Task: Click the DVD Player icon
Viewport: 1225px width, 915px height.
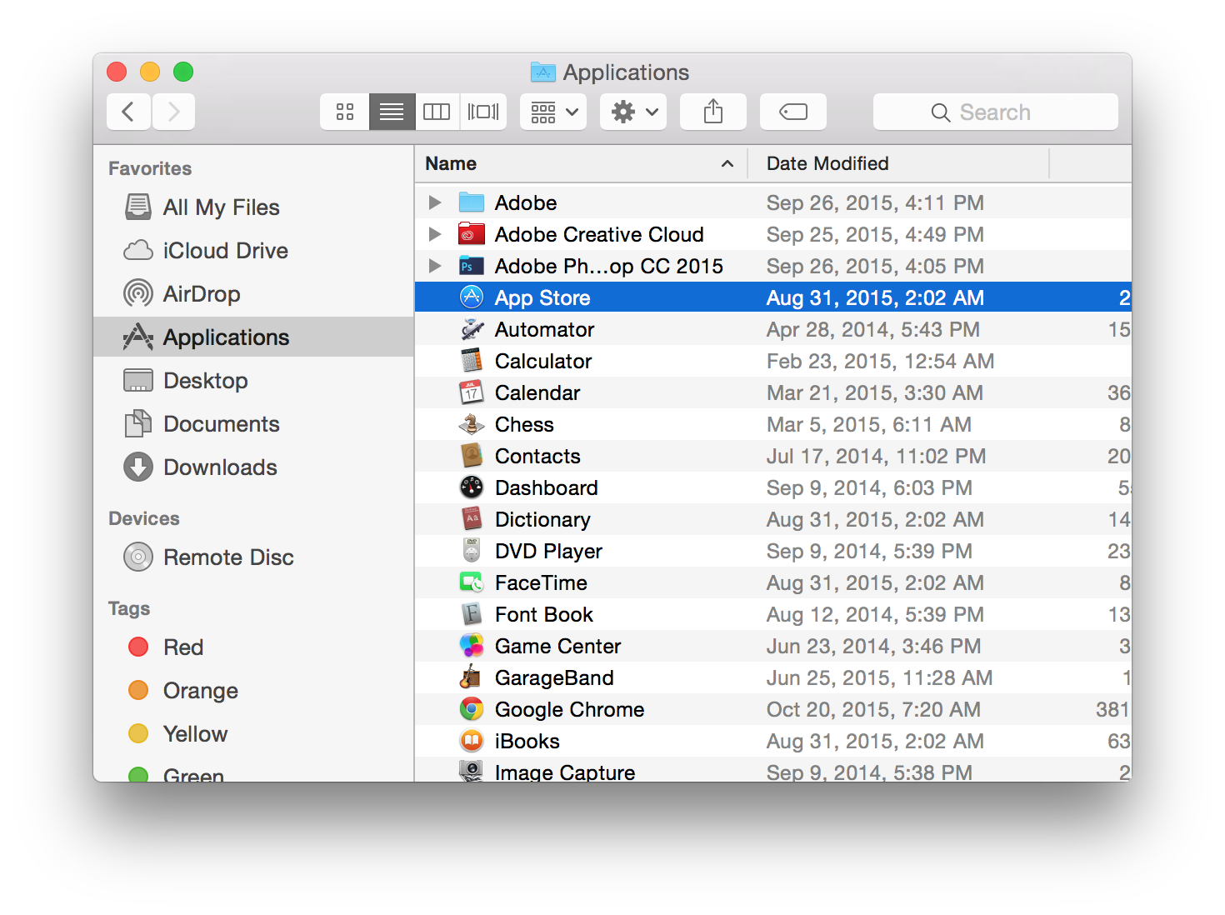Action: [x=472, y=551]
